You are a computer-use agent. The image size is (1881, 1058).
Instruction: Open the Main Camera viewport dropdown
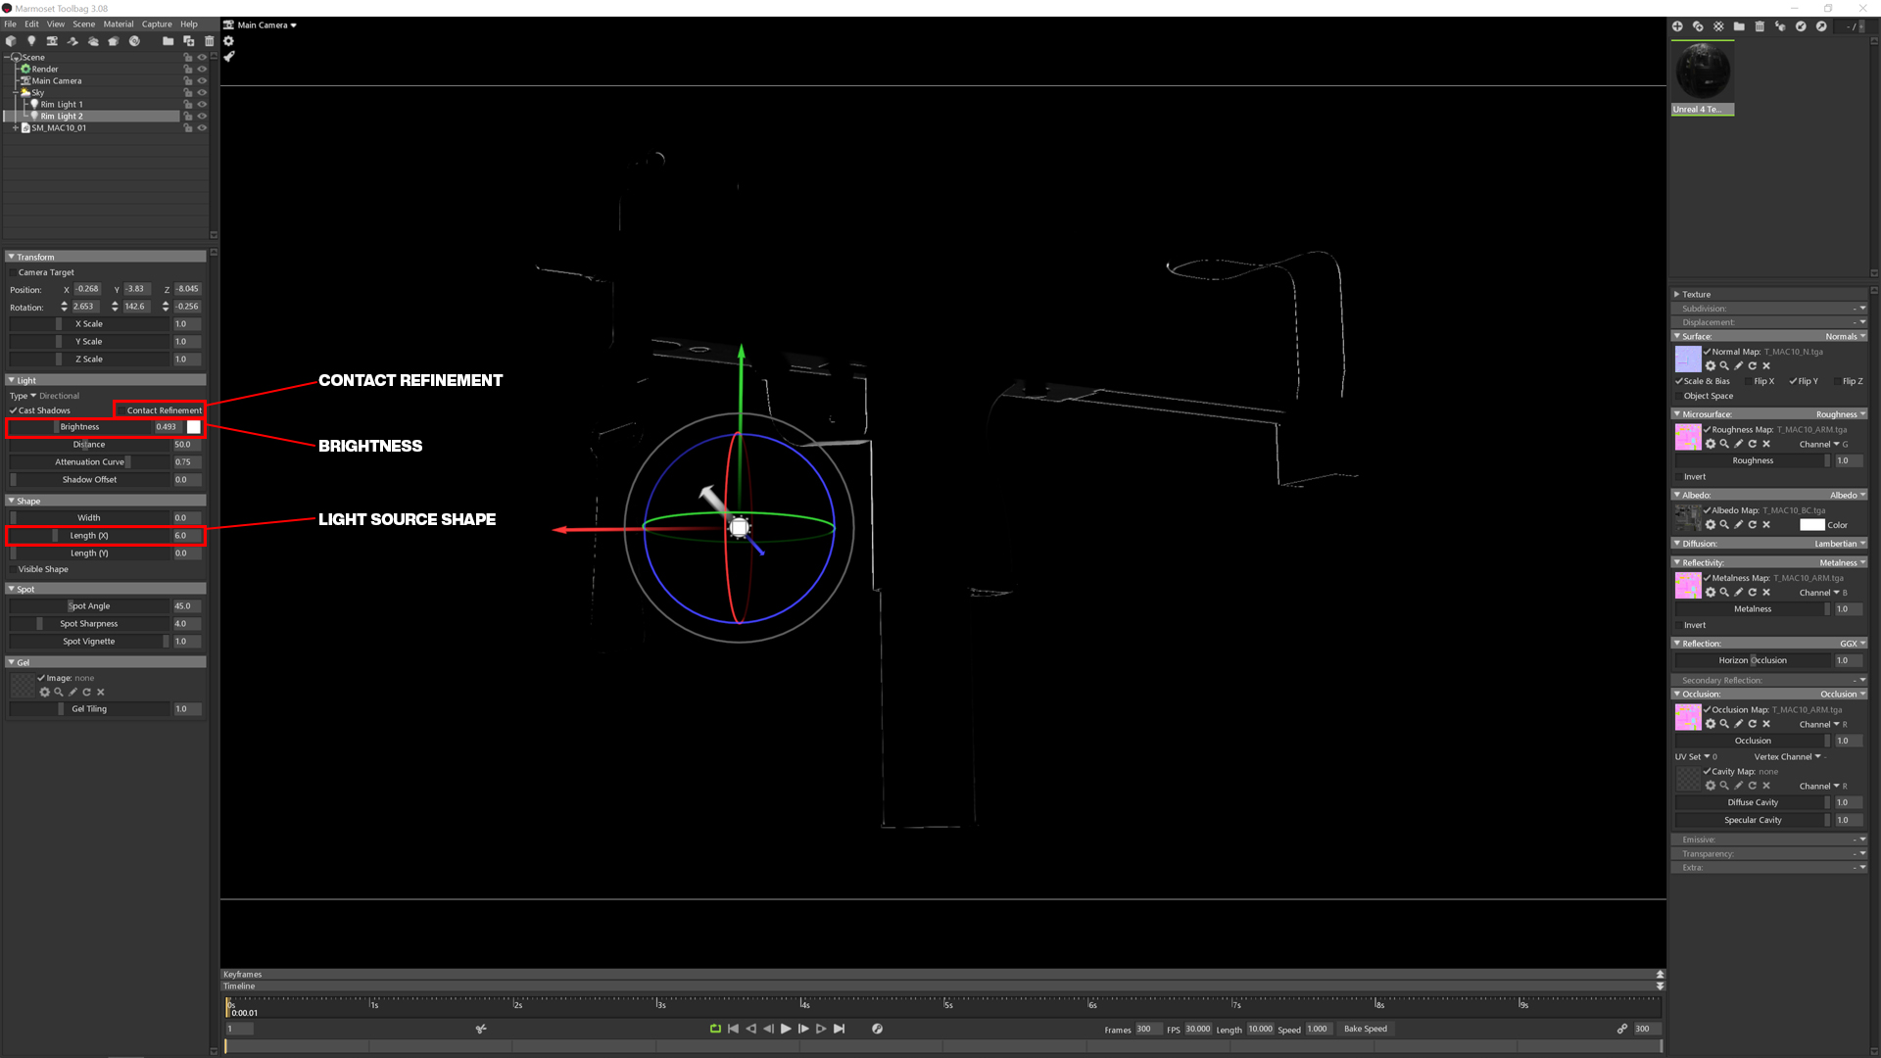point(261,24)
